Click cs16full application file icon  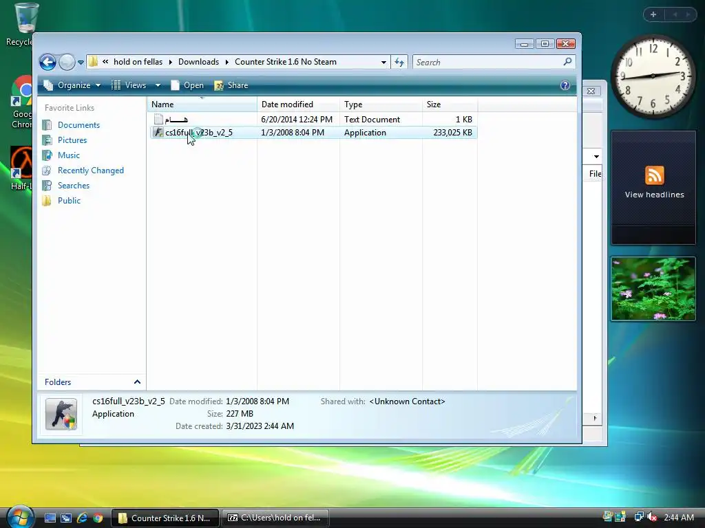(x=158, y=133)
